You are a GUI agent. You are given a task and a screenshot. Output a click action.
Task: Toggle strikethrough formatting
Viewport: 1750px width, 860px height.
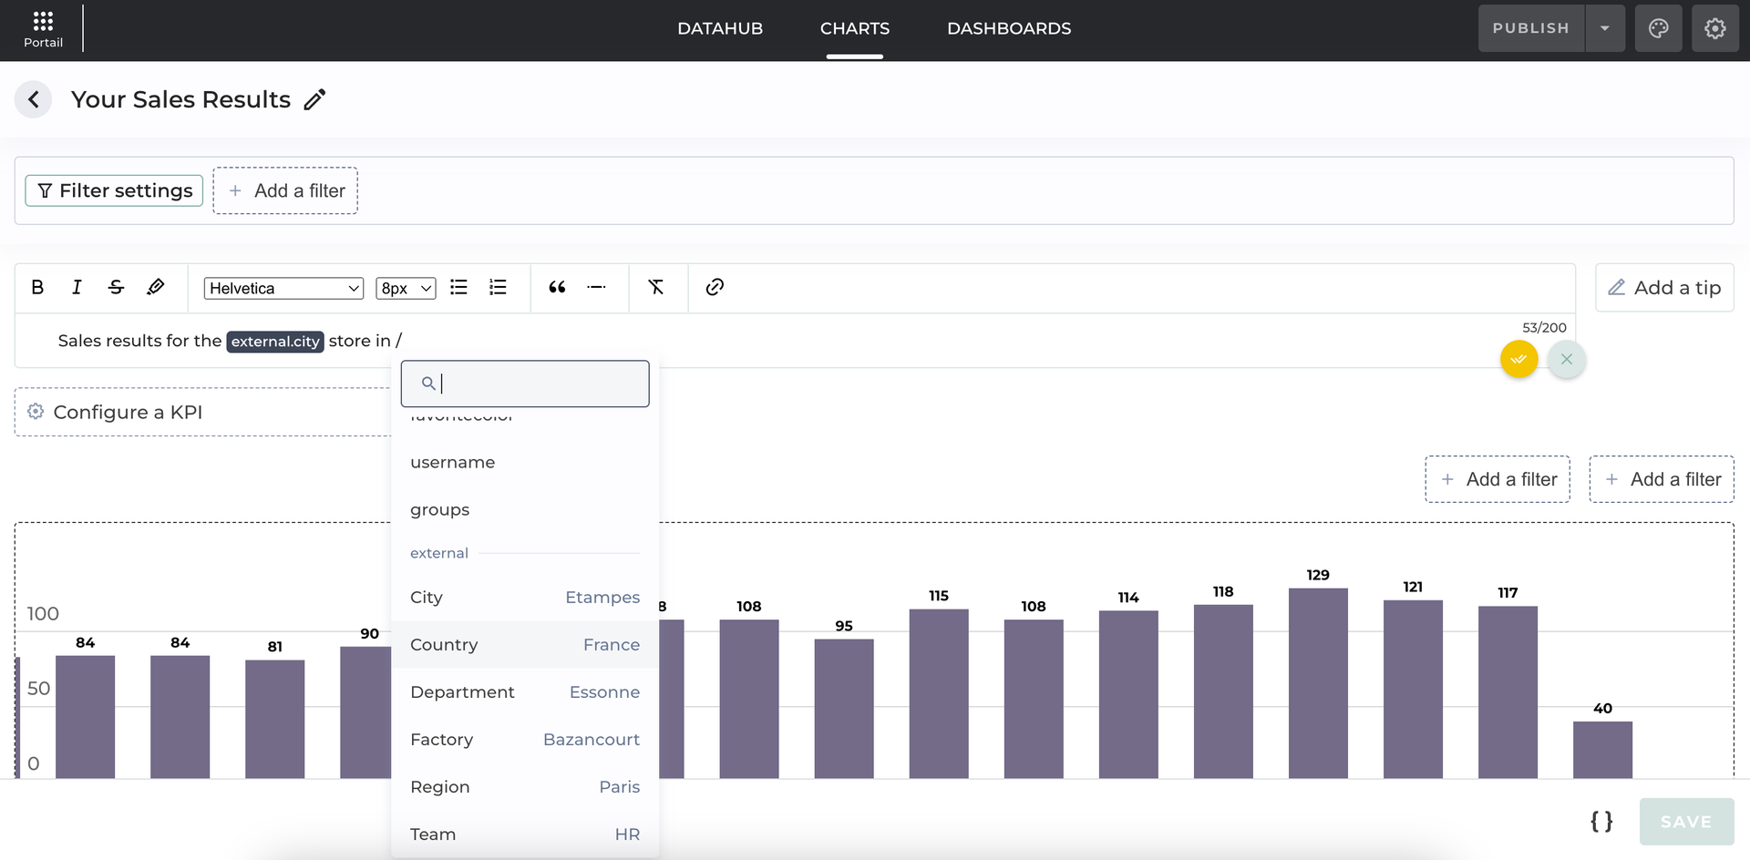(116, 288)
